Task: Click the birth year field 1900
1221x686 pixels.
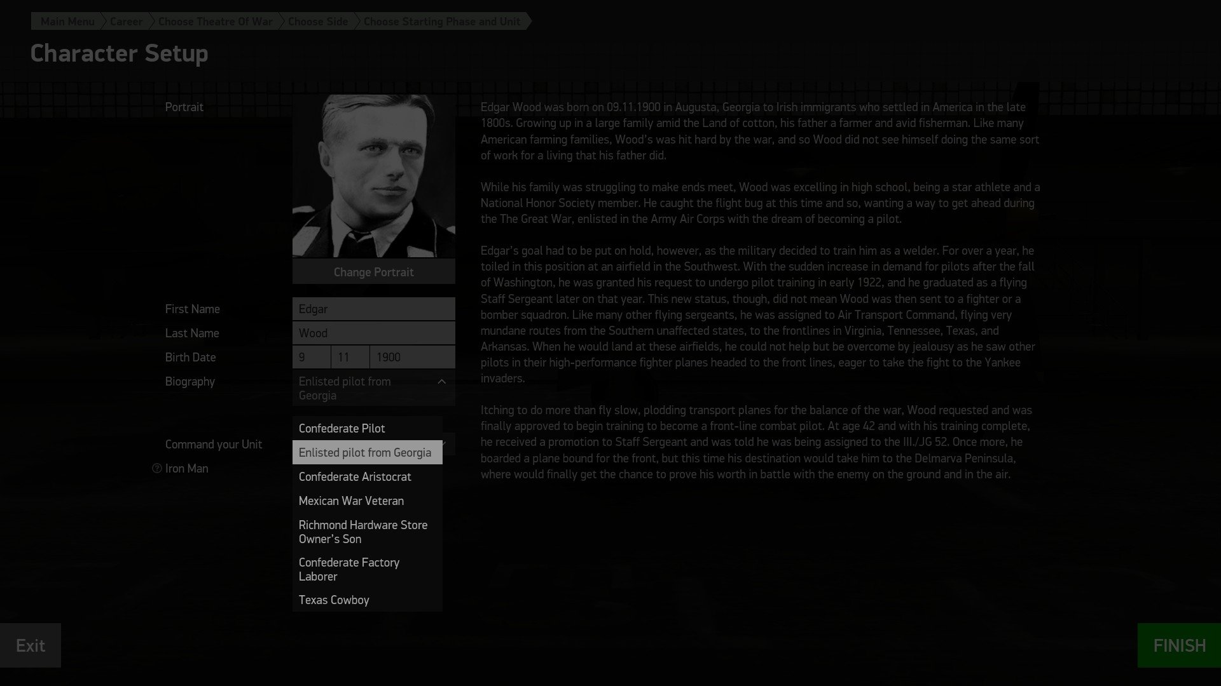Action: 411,358
